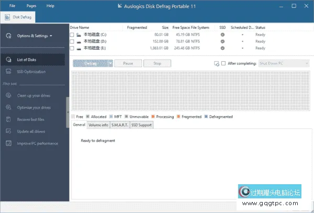Open the Shut Down PC combo box
The height and width of the screenshot is (213, 314).
click(284, 63)
